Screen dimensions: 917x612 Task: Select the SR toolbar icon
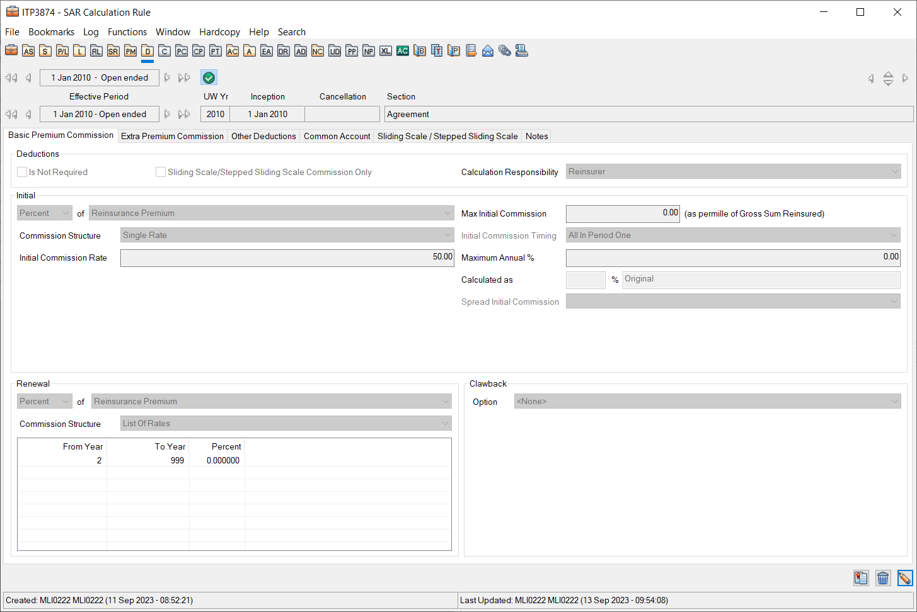pyautogui.click(x=113, y=51)
